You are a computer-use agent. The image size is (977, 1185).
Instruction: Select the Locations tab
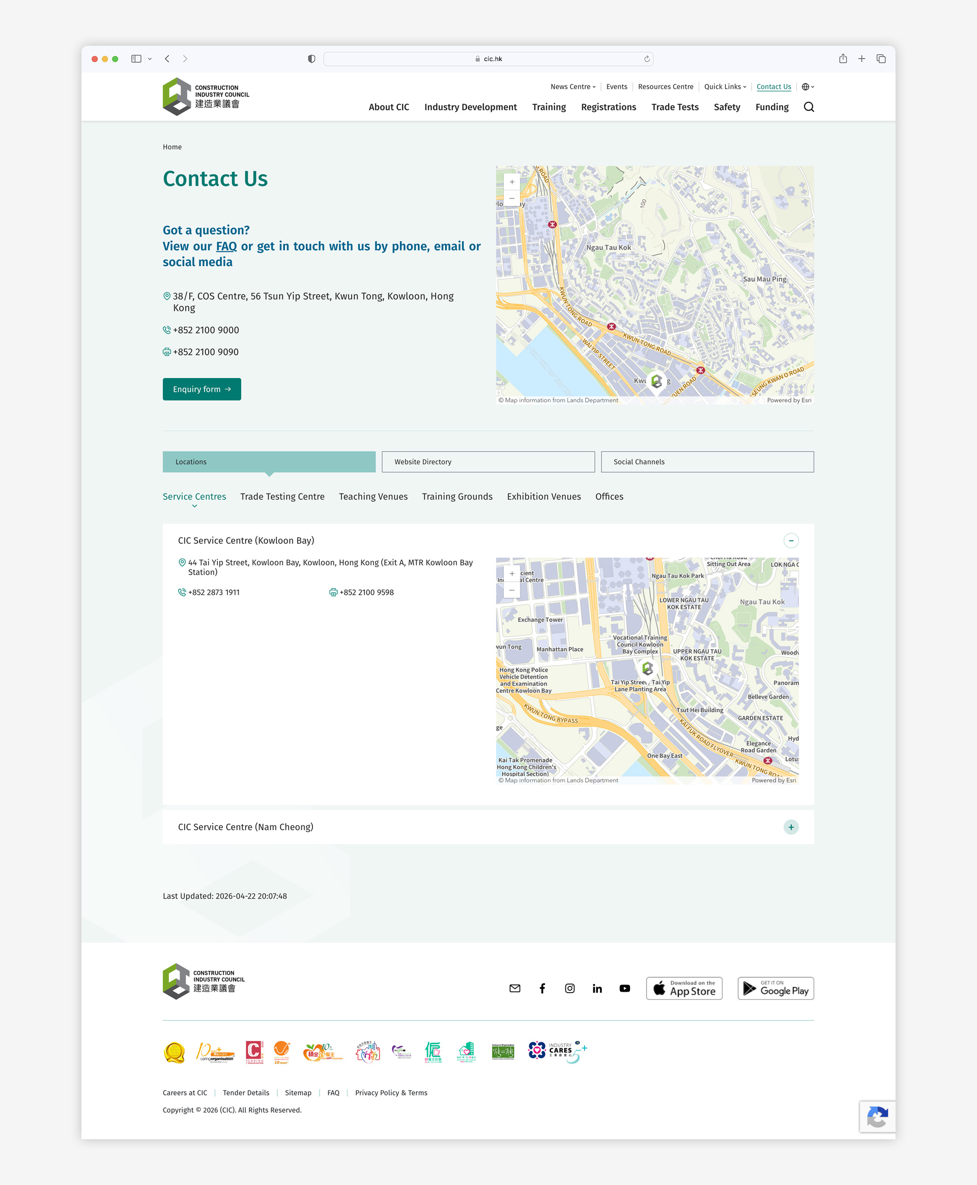point(269,462)
